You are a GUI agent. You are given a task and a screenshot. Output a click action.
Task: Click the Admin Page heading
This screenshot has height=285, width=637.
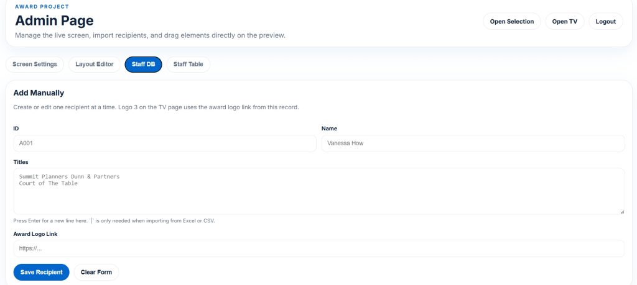[54, 21]
